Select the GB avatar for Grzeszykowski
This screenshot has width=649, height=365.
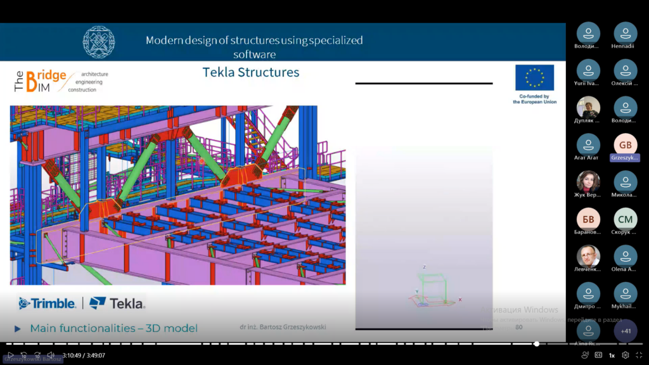click(626, 144)
